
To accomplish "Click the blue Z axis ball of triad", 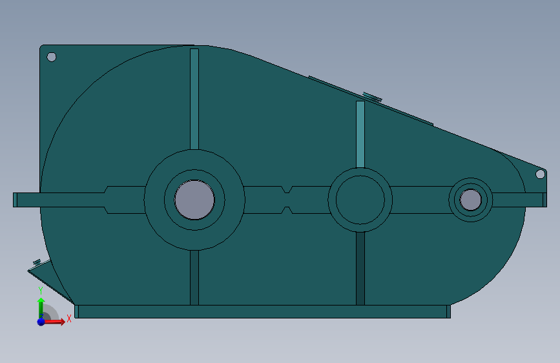I will (x=41, y=322).
